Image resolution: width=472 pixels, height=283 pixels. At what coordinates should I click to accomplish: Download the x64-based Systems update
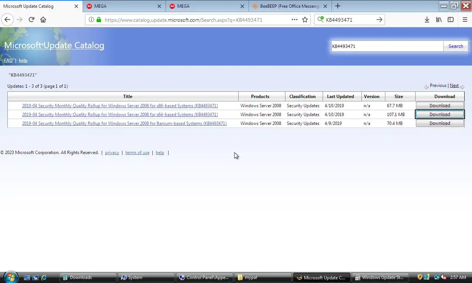coord(440,114)
